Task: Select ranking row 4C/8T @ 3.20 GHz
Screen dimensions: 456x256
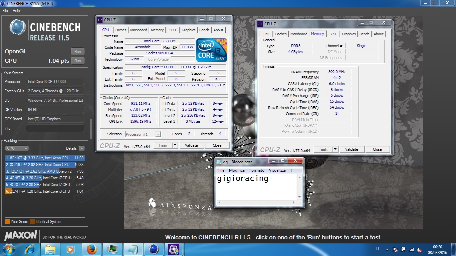Action: coord(45,178)
